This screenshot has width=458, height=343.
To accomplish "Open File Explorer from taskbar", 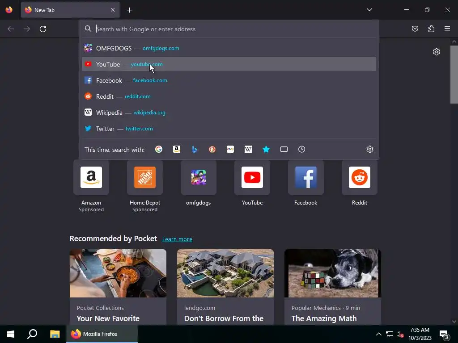I will pos(55,334).
